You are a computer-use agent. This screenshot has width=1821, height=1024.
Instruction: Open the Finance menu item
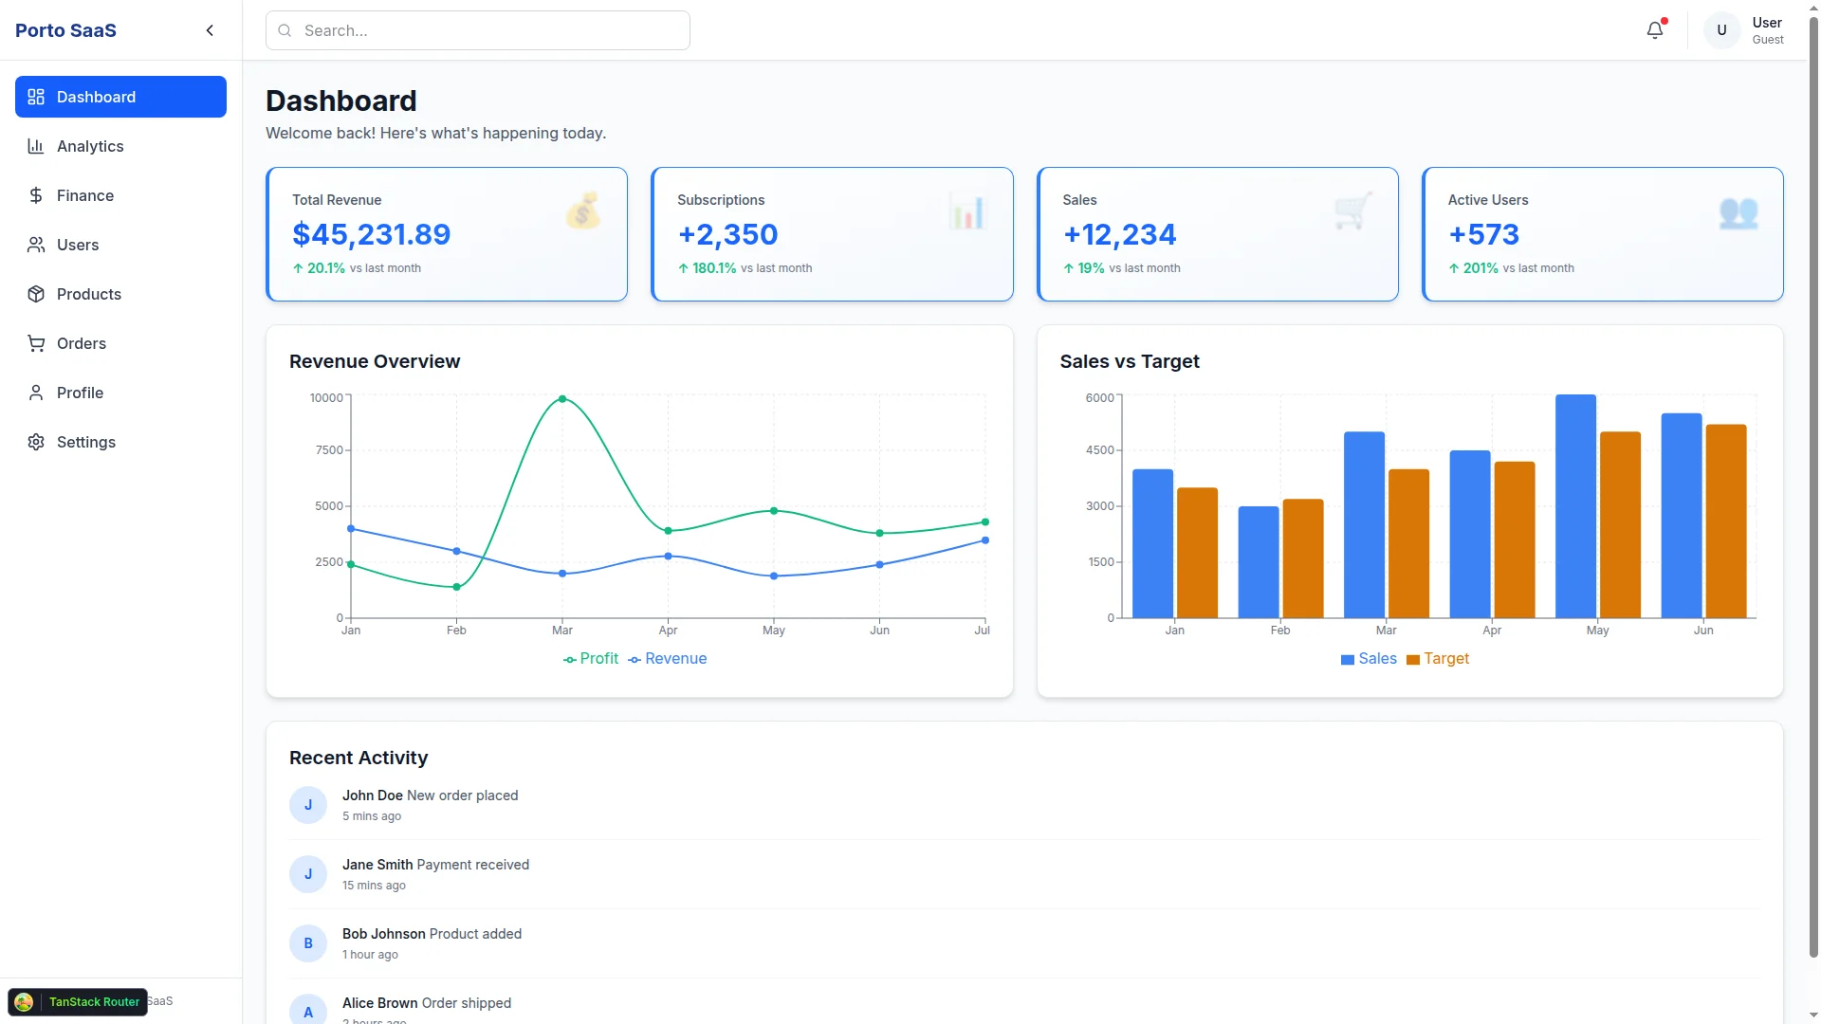[120, 195]
